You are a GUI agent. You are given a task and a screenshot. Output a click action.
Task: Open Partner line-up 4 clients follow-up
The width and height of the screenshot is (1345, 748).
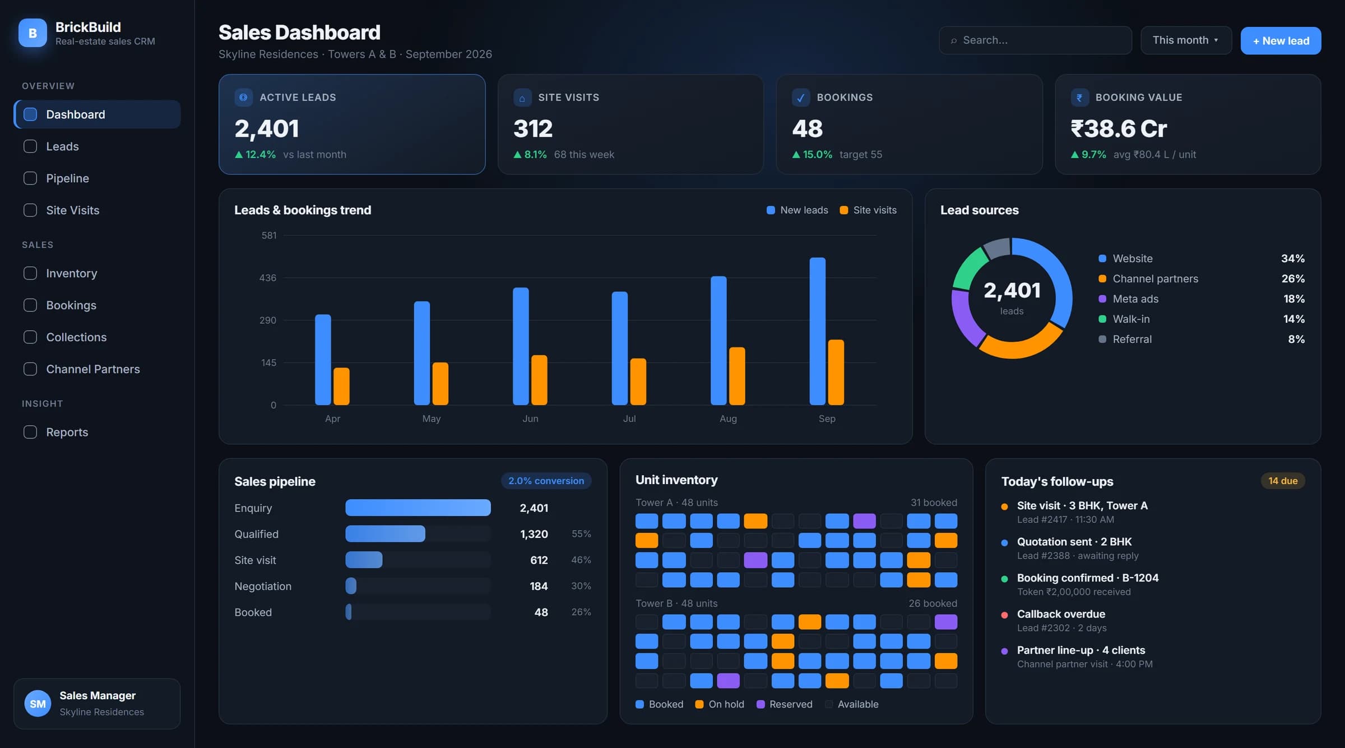[1153, 657]
